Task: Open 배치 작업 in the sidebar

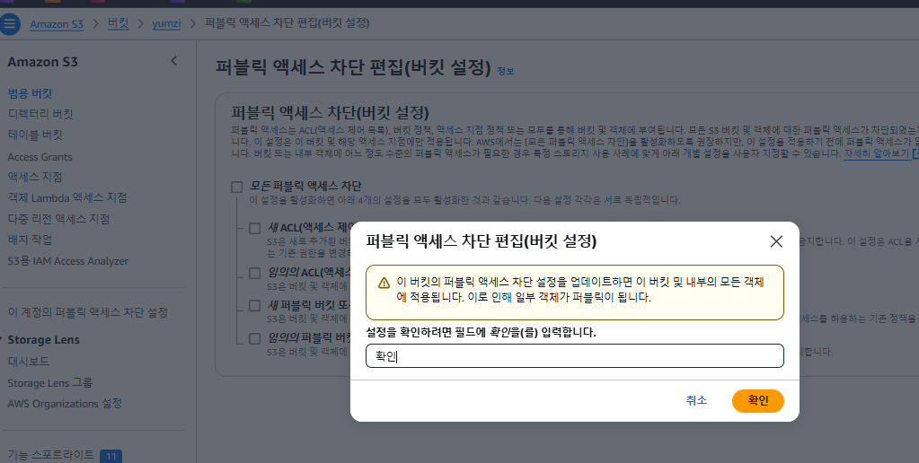Action: coord(30,240)
